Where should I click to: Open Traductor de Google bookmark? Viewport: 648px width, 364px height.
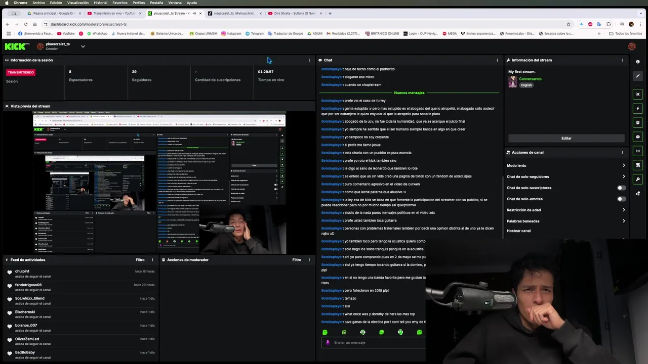pos(286,34)
